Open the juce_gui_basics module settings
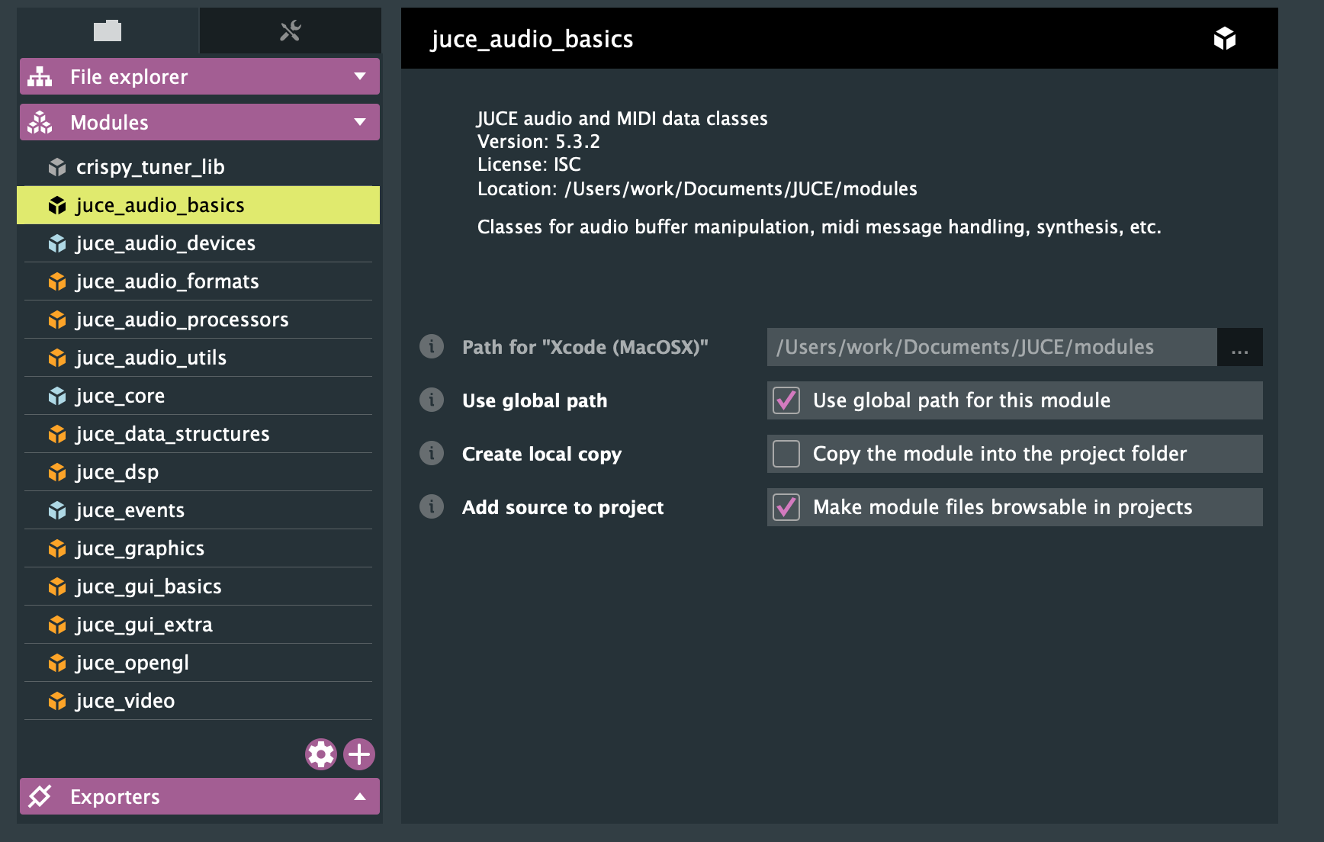This screenshot has height=842, width=1324. coord(198,587)
